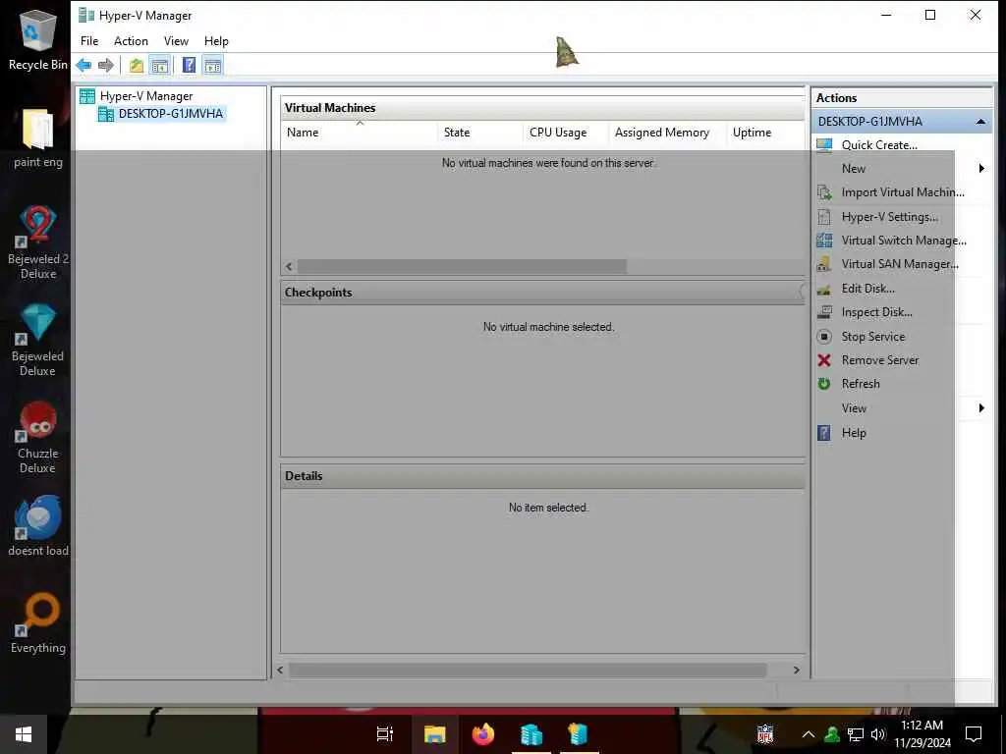Click the Help toolbar icon with question mark
The width and height of the screenshot is (1006, 754).
189,65
